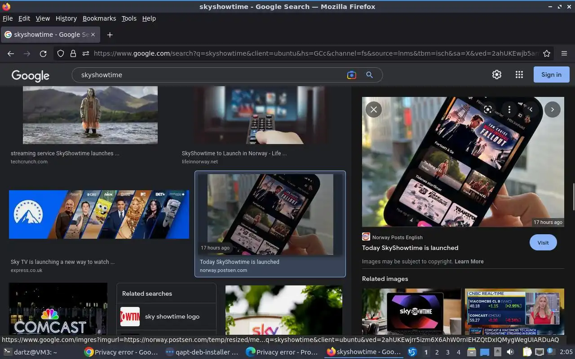The image size is (575, 359).
Task: Open the Comcast logo thumbnail
Action: 58,309
